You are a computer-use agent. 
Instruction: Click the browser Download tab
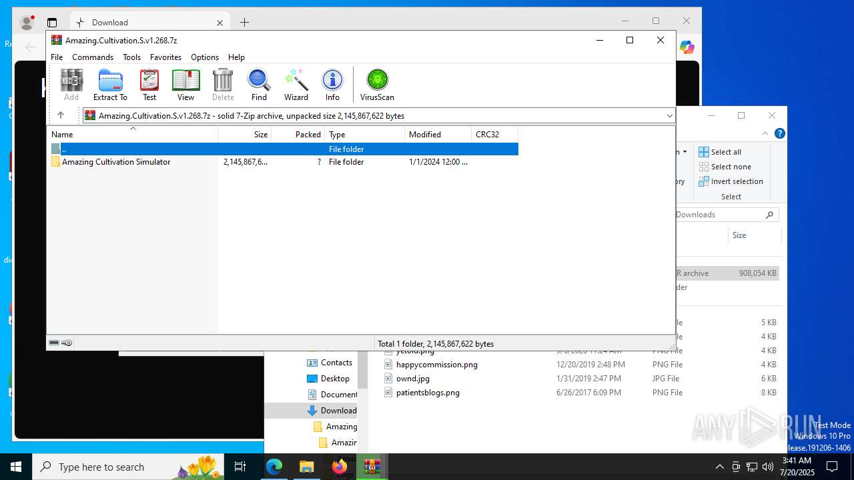point(149,22)
